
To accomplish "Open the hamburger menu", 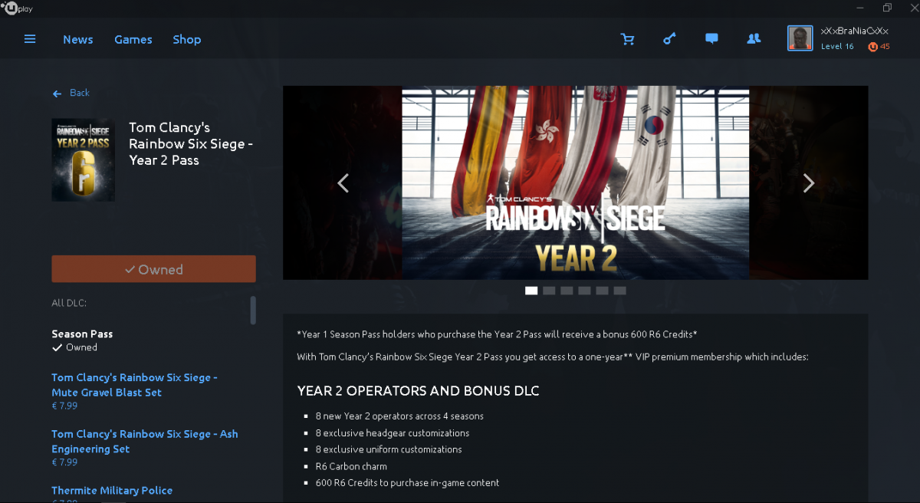I will click(x=30, y=39).
